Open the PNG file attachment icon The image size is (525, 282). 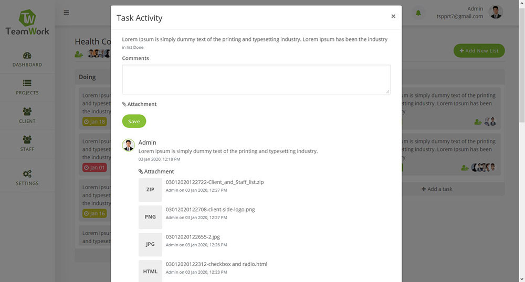150,217
